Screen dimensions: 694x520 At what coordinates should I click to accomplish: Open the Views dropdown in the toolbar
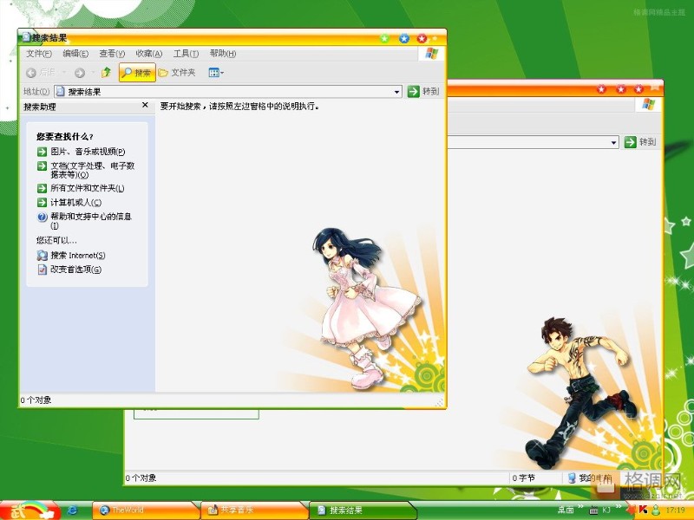click(x=216, y=73)
